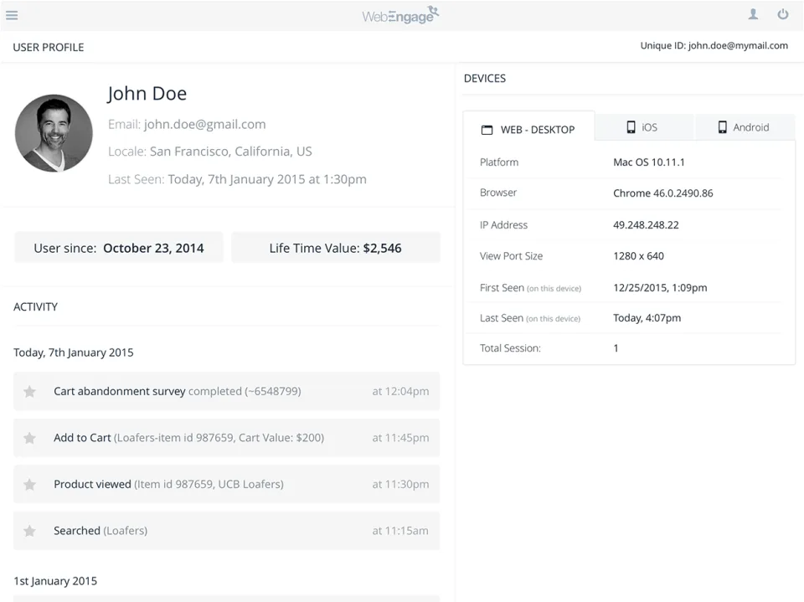Open the hamburger menu icon
The width and height of the screenshot is (804, 602).
pos(12,15)
